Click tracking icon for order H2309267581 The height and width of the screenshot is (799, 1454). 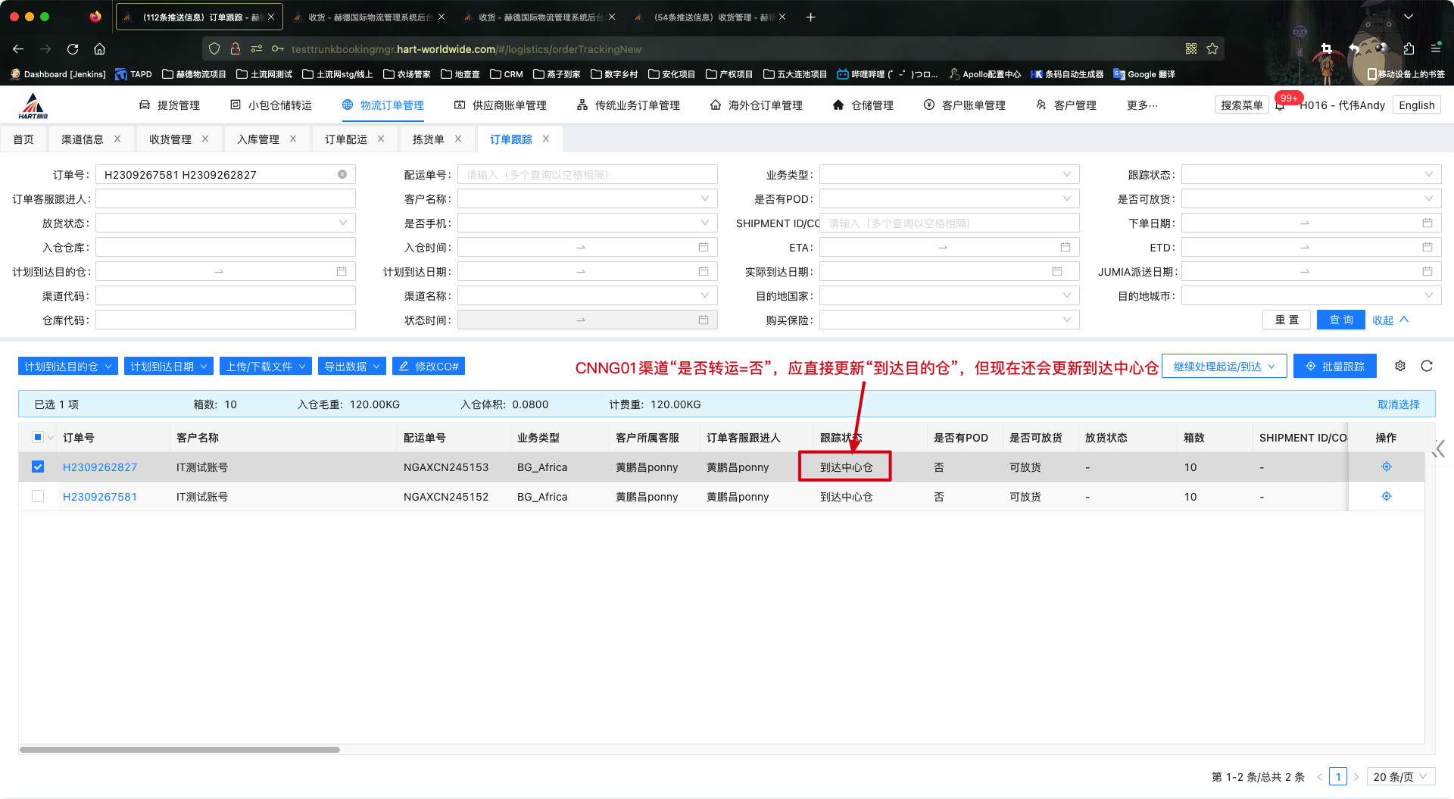point(1386,496)
